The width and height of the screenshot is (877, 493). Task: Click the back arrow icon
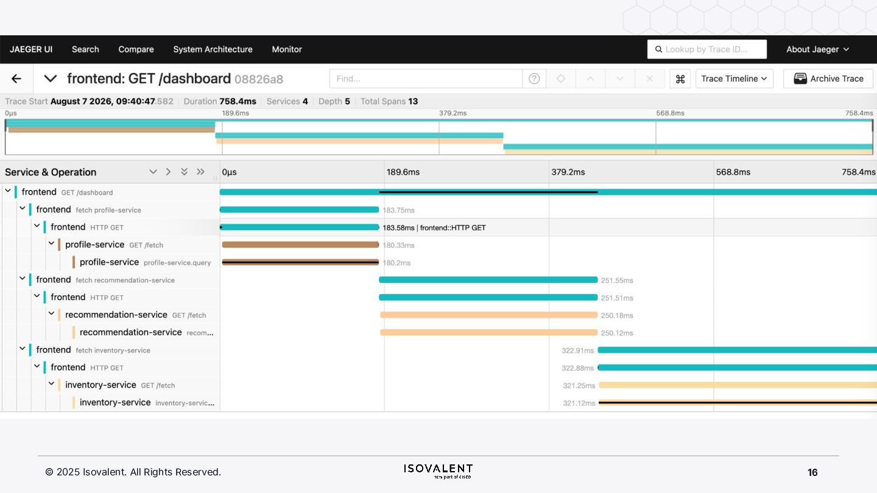[x=16, y=79]
